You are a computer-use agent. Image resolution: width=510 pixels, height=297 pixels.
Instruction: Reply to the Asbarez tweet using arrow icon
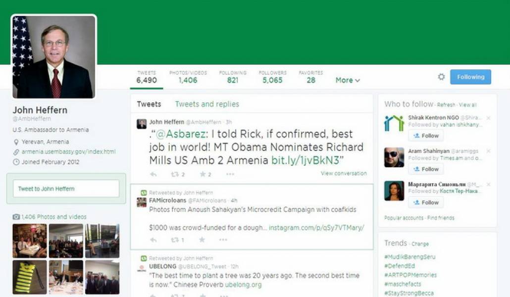[x=153, y=174]
